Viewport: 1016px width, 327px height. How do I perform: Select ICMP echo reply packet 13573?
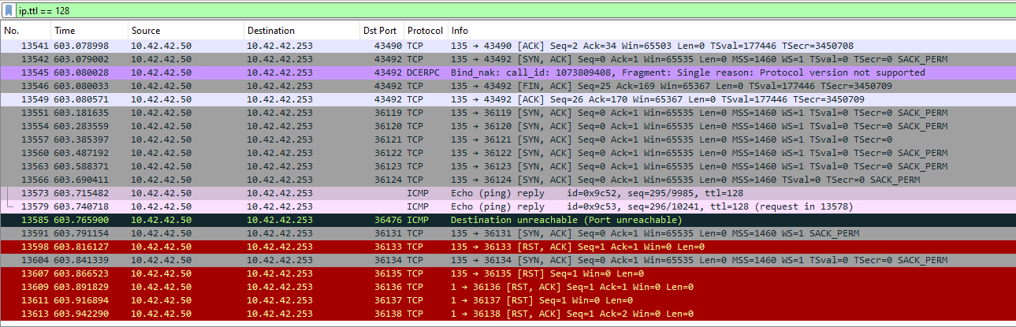pyautogui.click(x=508, y=193)
